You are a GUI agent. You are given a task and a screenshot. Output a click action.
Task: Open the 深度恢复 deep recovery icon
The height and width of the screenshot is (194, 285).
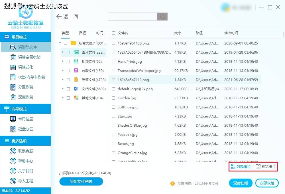click(x=13, y=97)
